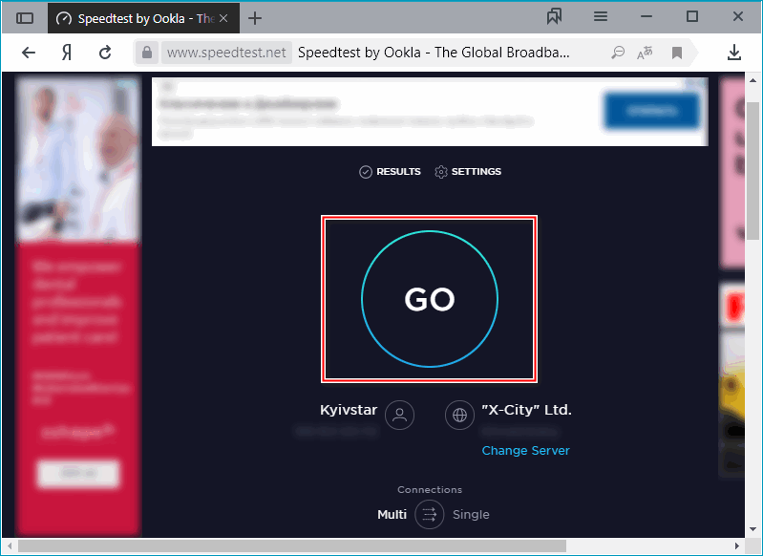Select Single connection mode
Image resolution: width=763 pixels, height=556 pixels.
point(471,514)
